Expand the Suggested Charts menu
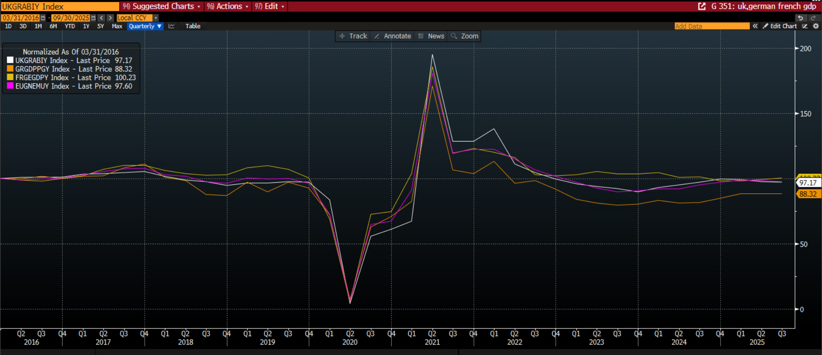This screenshot has height=355, width=822. (x=161, y=6)
